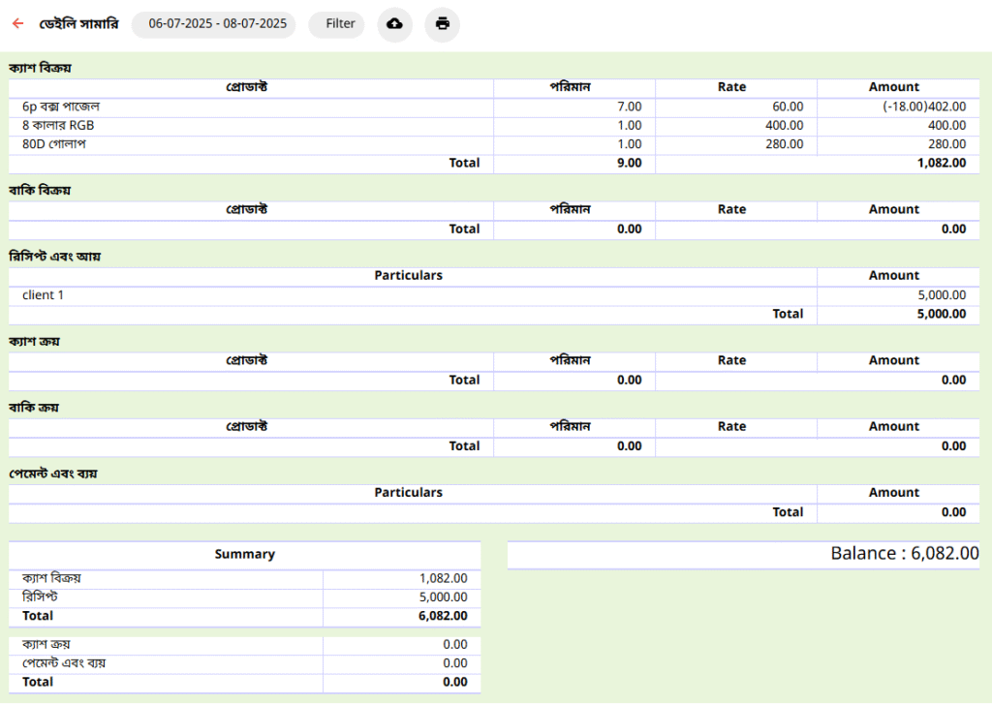The width and height of the screenshot is (992, 704).
Task: Click the client 1 receipt row
Action: (x=494, y=295)
